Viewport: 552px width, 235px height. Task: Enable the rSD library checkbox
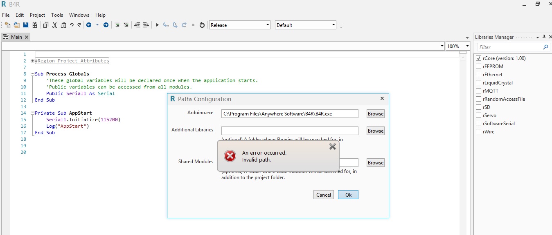pyautogui.click(x=479, y=107)
